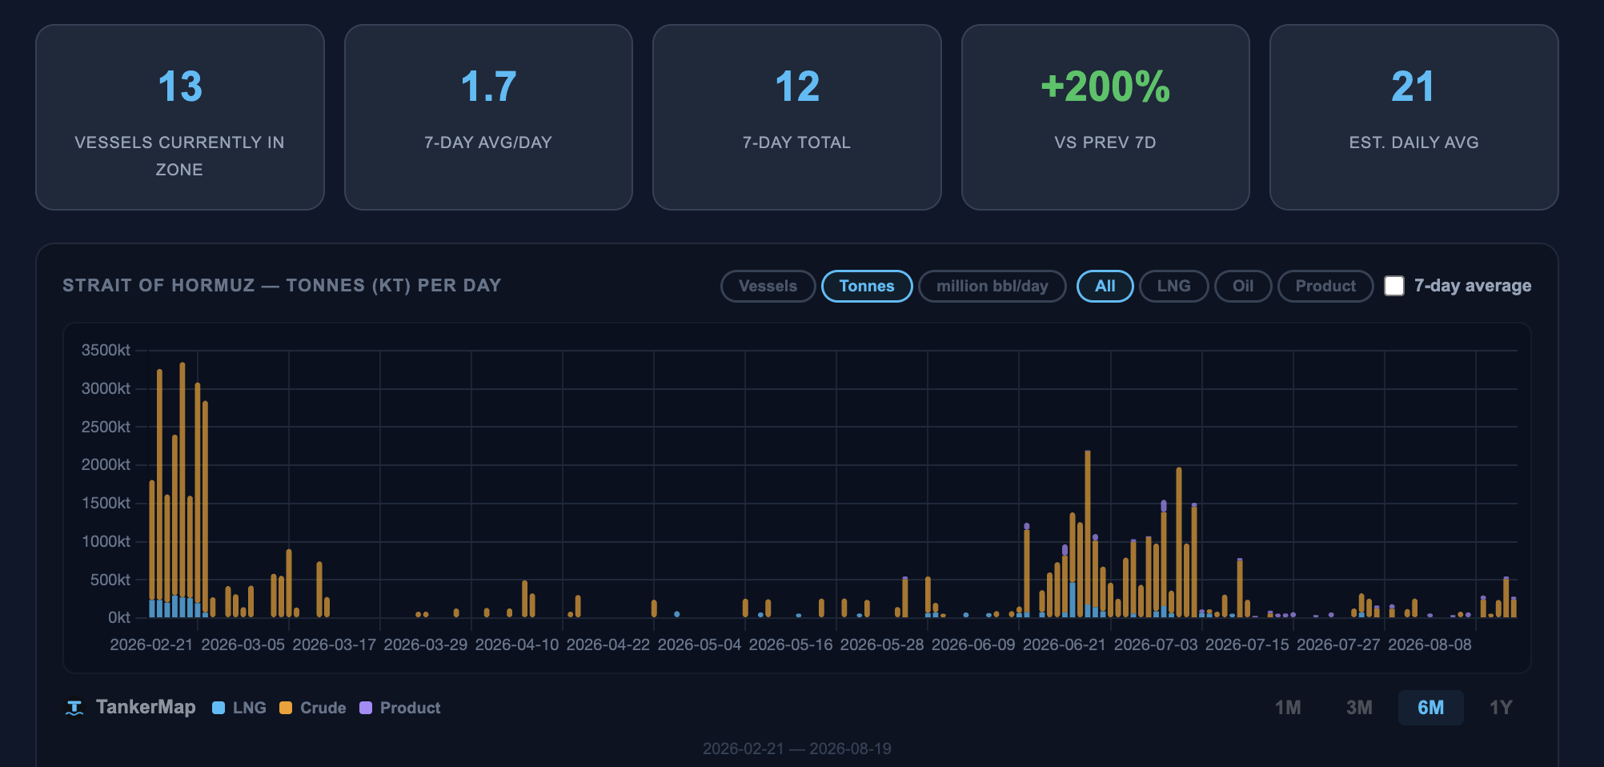The height and width of the screenshot is (767, 1604).
Task: Click the 2026-02-21 x-axis date label
Action: click(x=151, y=645)
